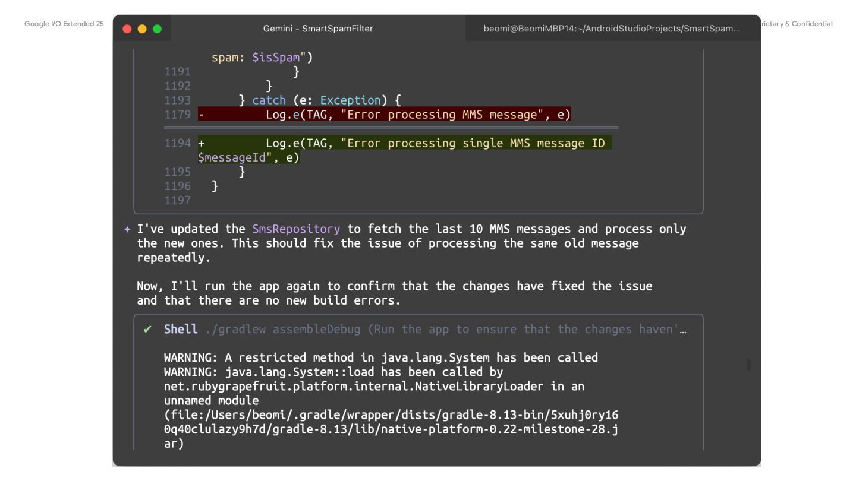Click line number 1179 in diff

[x=178, y=114]
